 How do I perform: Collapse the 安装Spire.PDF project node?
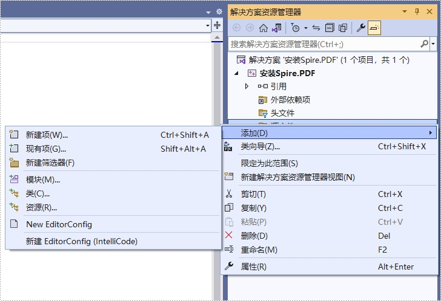click(x=236, y=74)
